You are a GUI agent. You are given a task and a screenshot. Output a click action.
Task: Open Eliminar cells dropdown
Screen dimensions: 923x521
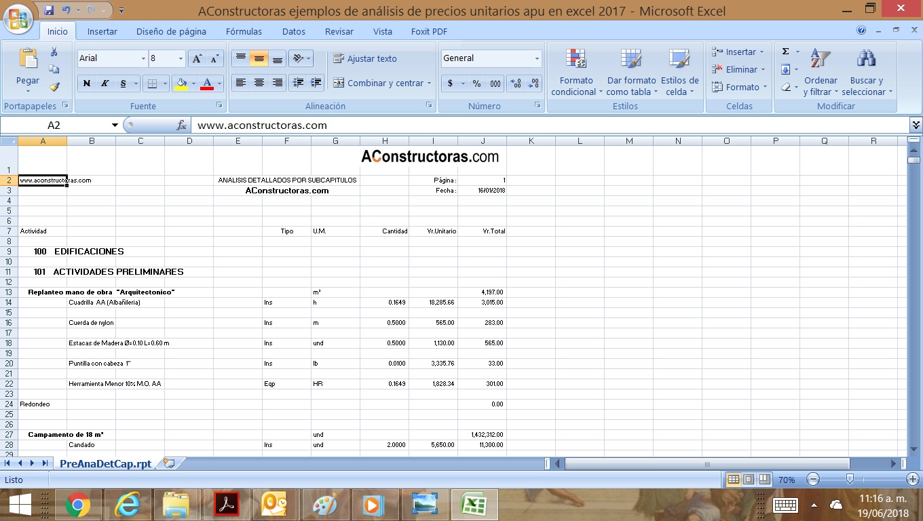coord(738,69)
